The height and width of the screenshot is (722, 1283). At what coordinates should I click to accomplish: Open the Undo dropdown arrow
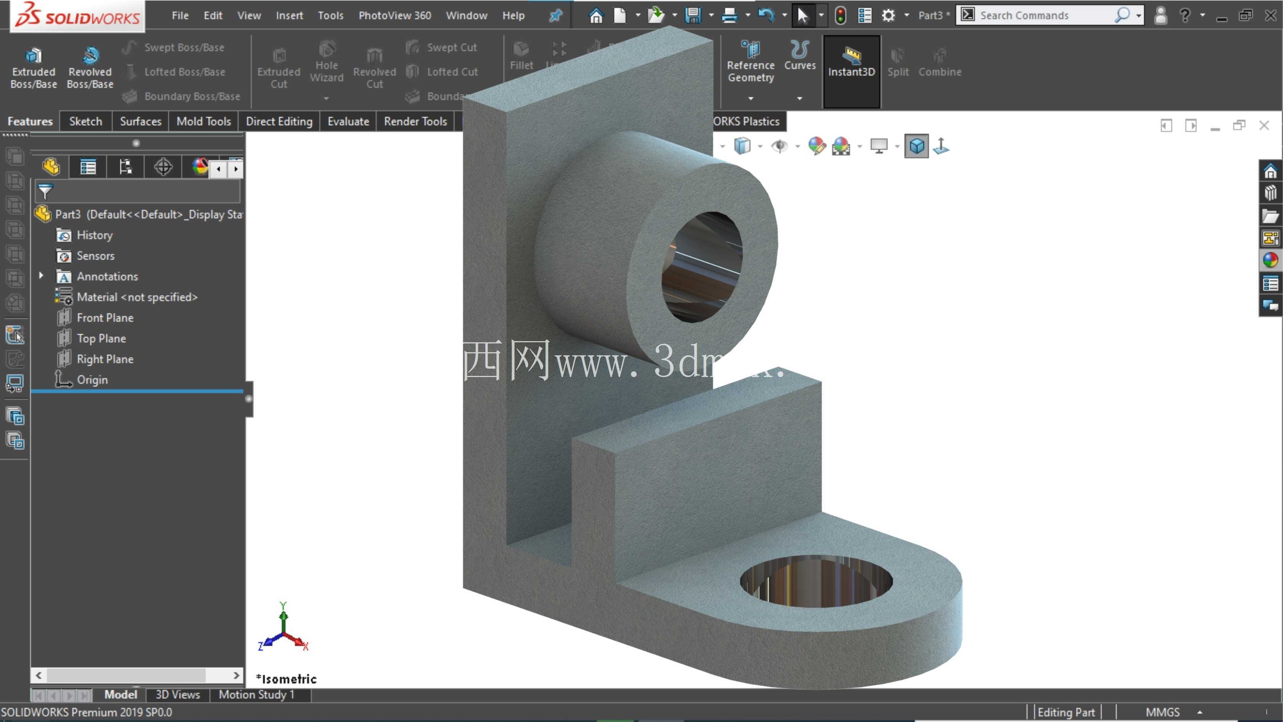tap(784, 15)
